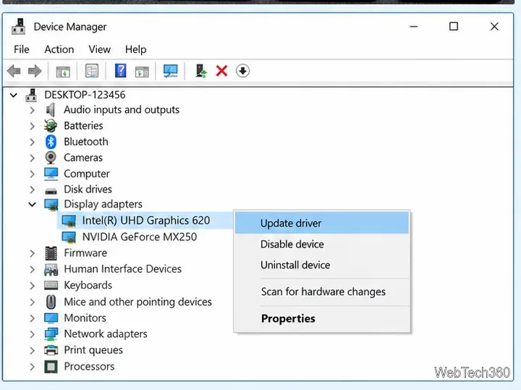Collapse the Display adapters chevron

click(33, 204)
